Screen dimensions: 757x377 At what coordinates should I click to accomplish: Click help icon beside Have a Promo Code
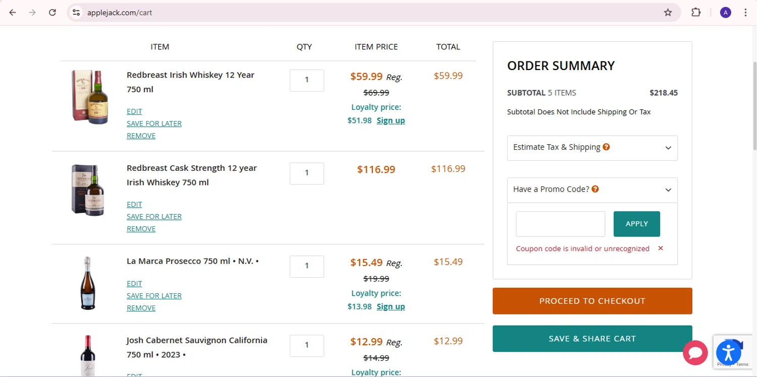[595, 189]
